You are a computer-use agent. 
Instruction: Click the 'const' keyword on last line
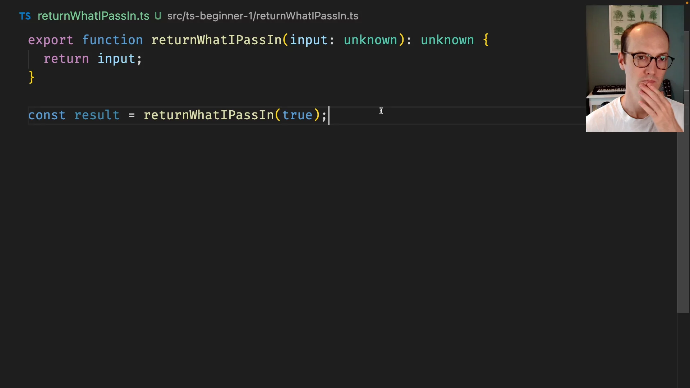tap(47, 115)
